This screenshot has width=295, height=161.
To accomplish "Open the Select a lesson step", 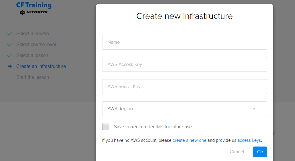I will [32, 55].
